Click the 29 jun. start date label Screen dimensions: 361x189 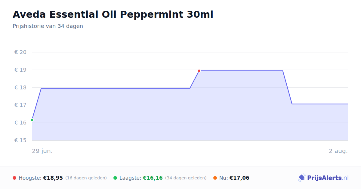(42, 151)
